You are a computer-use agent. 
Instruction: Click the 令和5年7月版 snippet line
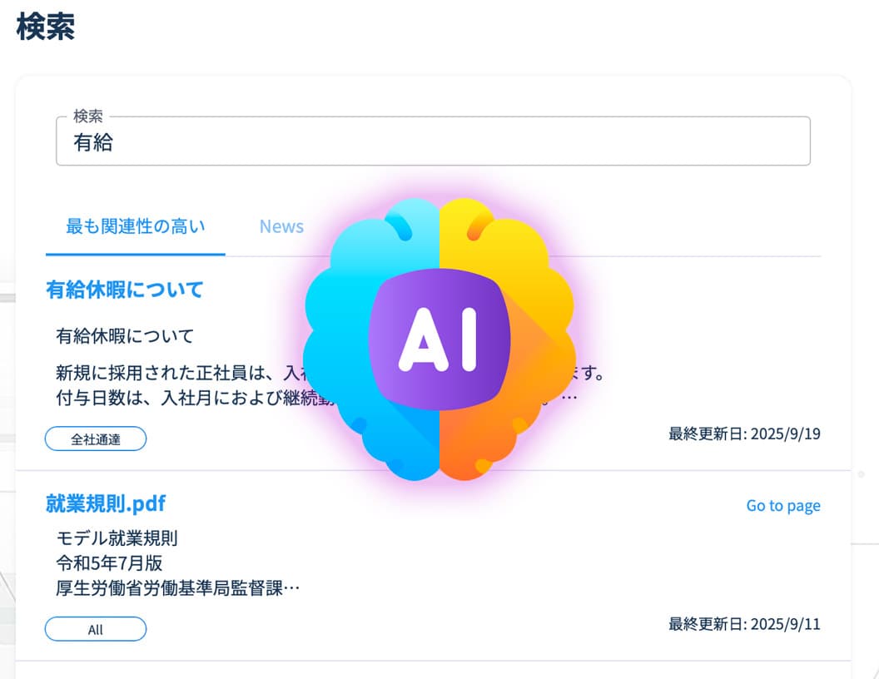(109, 563)
